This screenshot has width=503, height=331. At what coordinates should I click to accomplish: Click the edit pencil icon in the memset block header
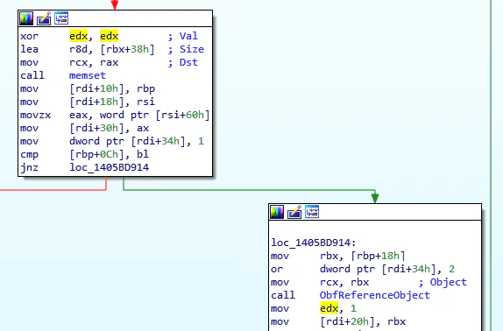tap(44, 18)
